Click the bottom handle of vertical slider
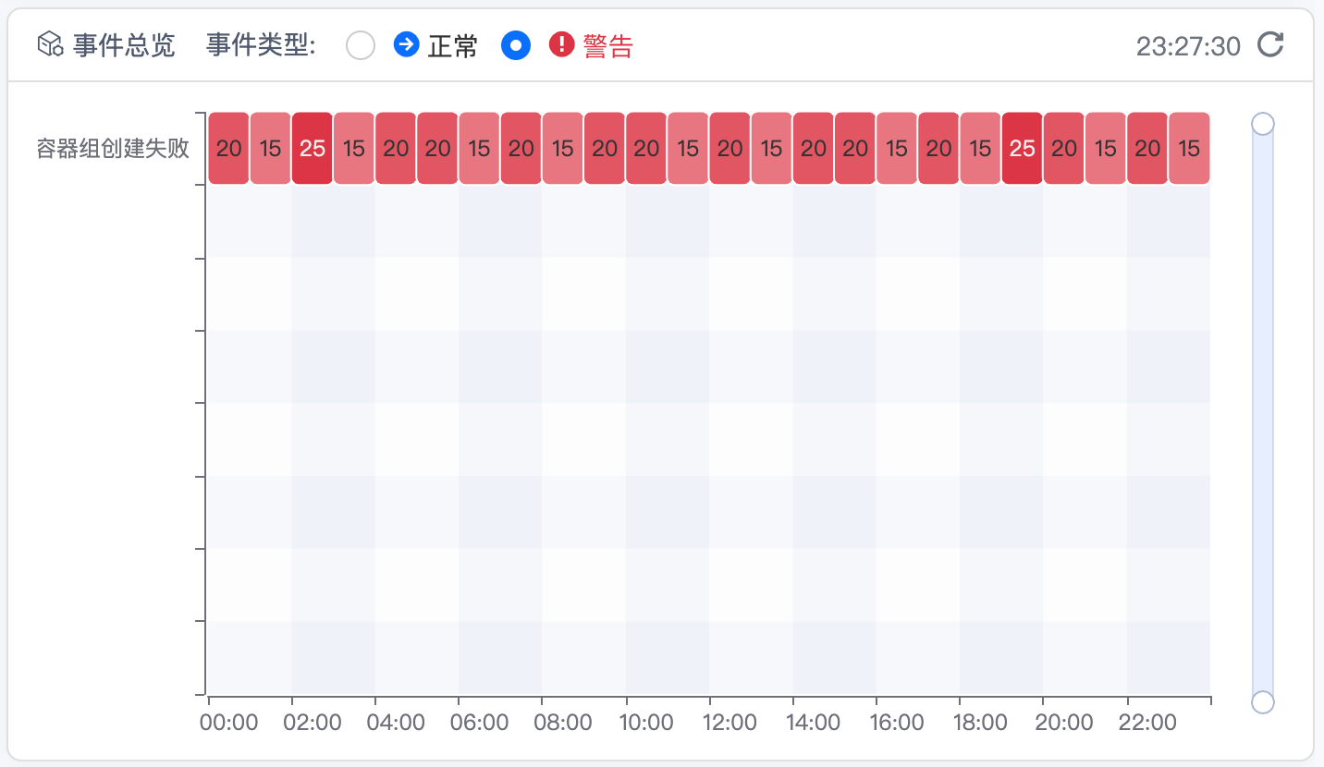Image resolution: width=1324 pixels, height=767 pixels. (x=1262, y=702)
